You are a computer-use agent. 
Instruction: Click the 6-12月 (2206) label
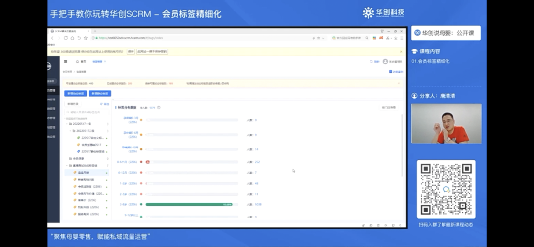(x=128, y=173)
